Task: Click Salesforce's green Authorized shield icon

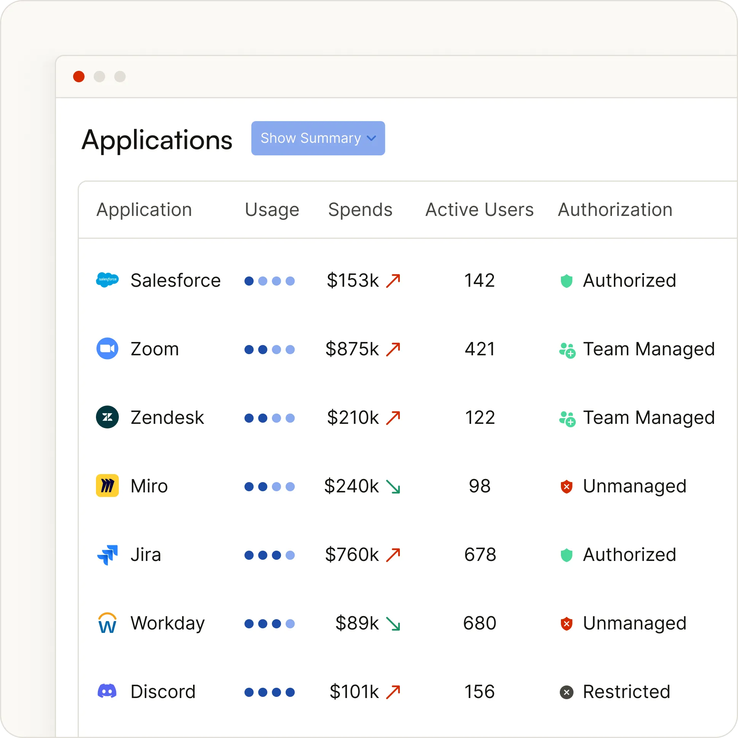Action: tap(567, 281)
